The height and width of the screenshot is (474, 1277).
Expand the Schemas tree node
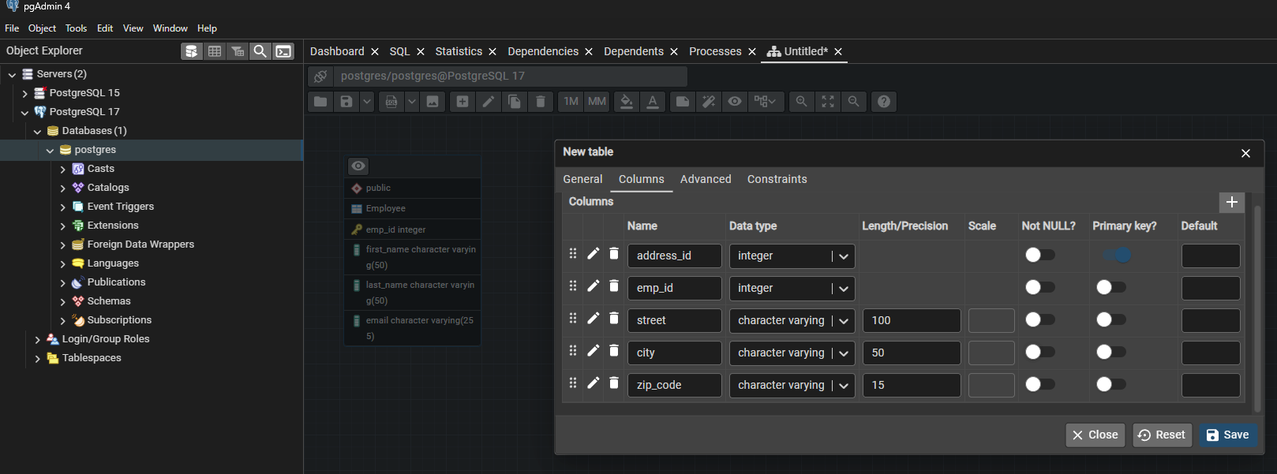point(63,301)
